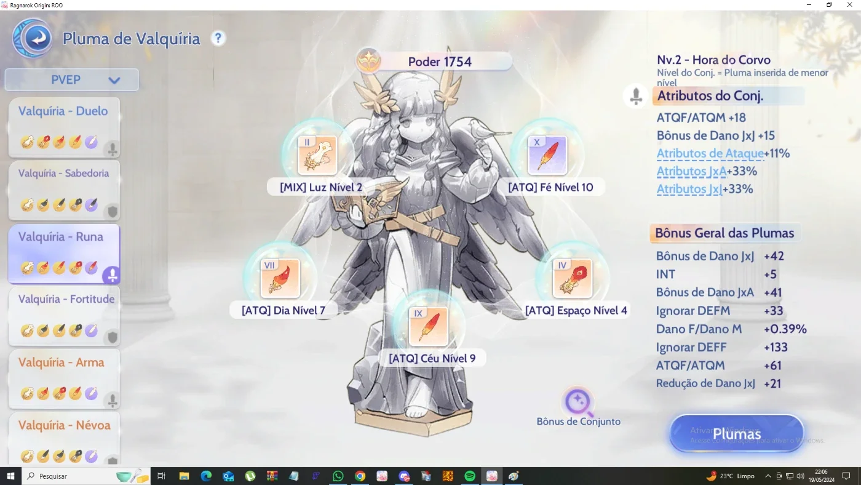The width and height of the screenshot is (861, 485).
Task: Click the sword icon beside Atributos do Conj.
Action: click(637, 96)
